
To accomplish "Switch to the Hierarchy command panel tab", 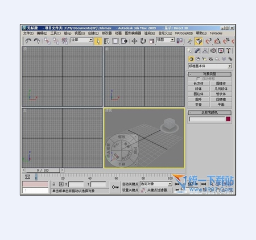I will [x=205, y=51].
